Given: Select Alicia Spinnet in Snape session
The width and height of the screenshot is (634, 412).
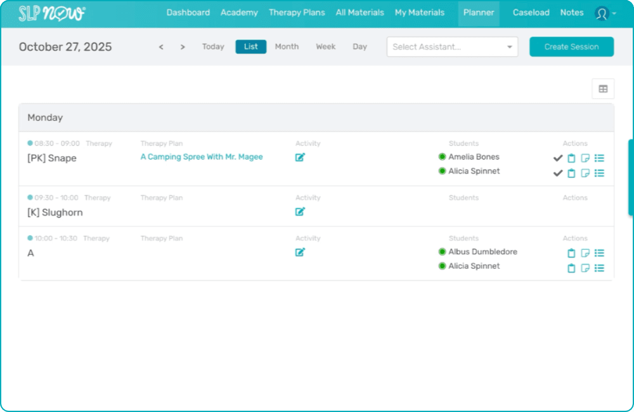Looking at the screenshot, I should tap(474, 171).
